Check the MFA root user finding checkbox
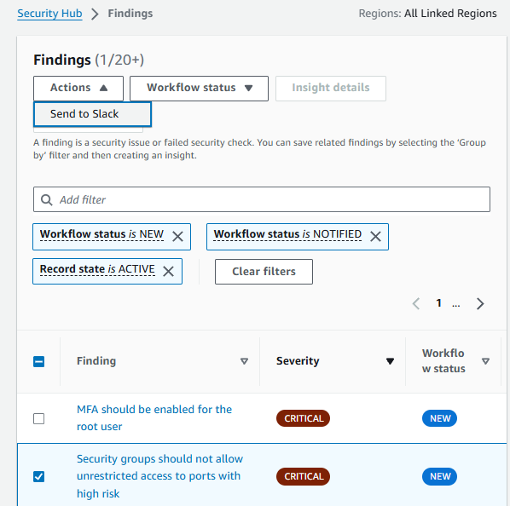The height and width of the screenshot is (506, 510). [39, 418]
